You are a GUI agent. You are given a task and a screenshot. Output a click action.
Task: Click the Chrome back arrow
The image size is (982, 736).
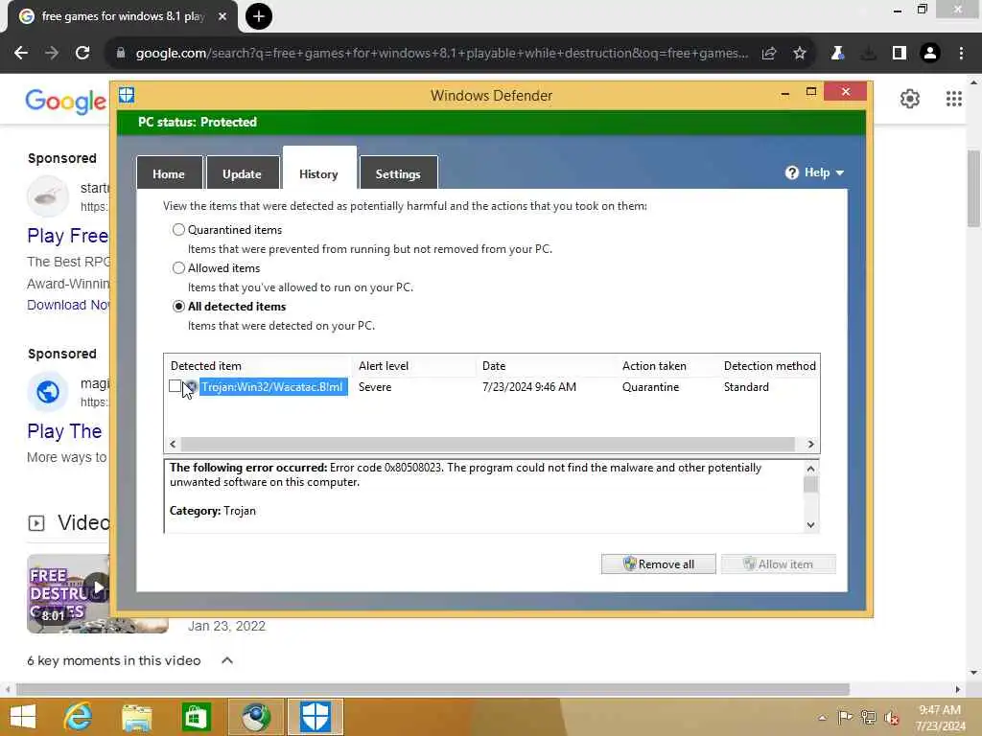[x=21, y=54]
